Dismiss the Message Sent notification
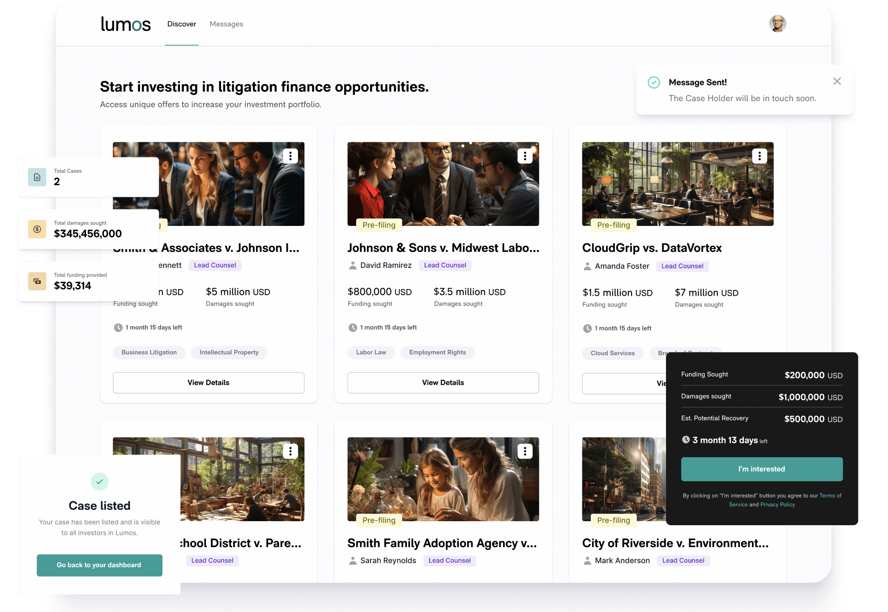 (837, 81)
